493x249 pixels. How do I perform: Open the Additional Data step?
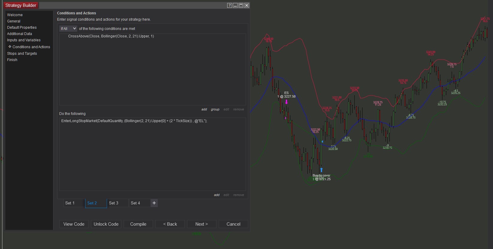[x=19, y=34]
